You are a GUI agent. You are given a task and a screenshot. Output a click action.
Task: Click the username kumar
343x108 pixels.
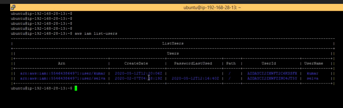[312, 73]
